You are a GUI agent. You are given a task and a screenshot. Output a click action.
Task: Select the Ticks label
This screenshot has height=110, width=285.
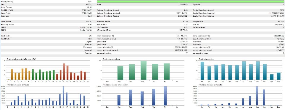[x=99, y=4]
